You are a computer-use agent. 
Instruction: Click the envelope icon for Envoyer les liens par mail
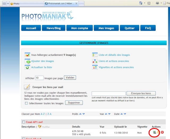(x=27, y=87)
